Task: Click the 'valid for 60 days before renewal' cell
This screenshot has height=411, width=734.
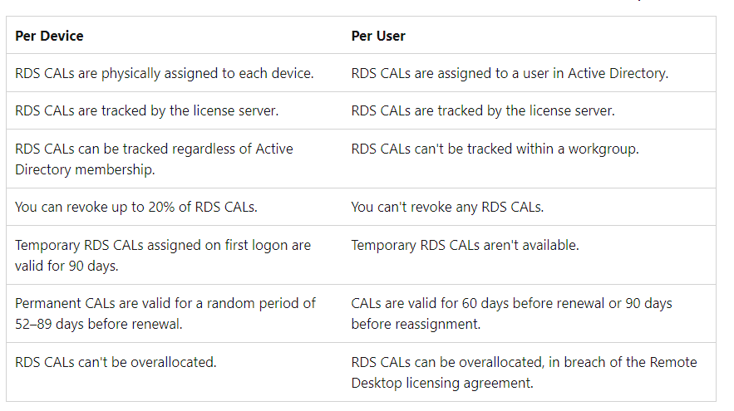Action: point(511,313)
